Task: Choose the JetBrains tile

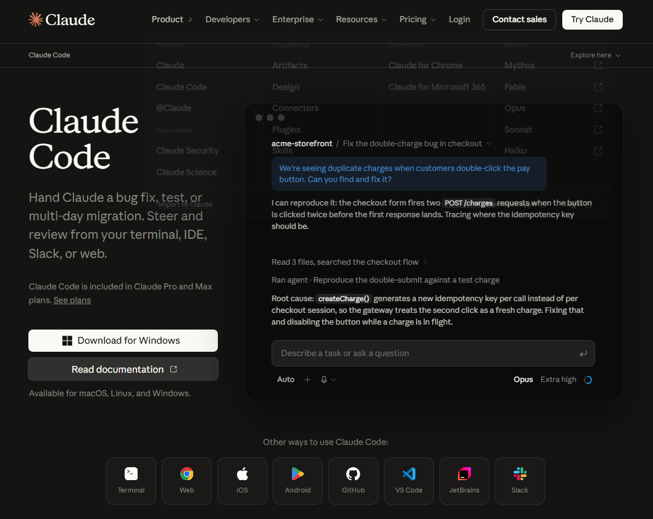Action: click(464, 481)
